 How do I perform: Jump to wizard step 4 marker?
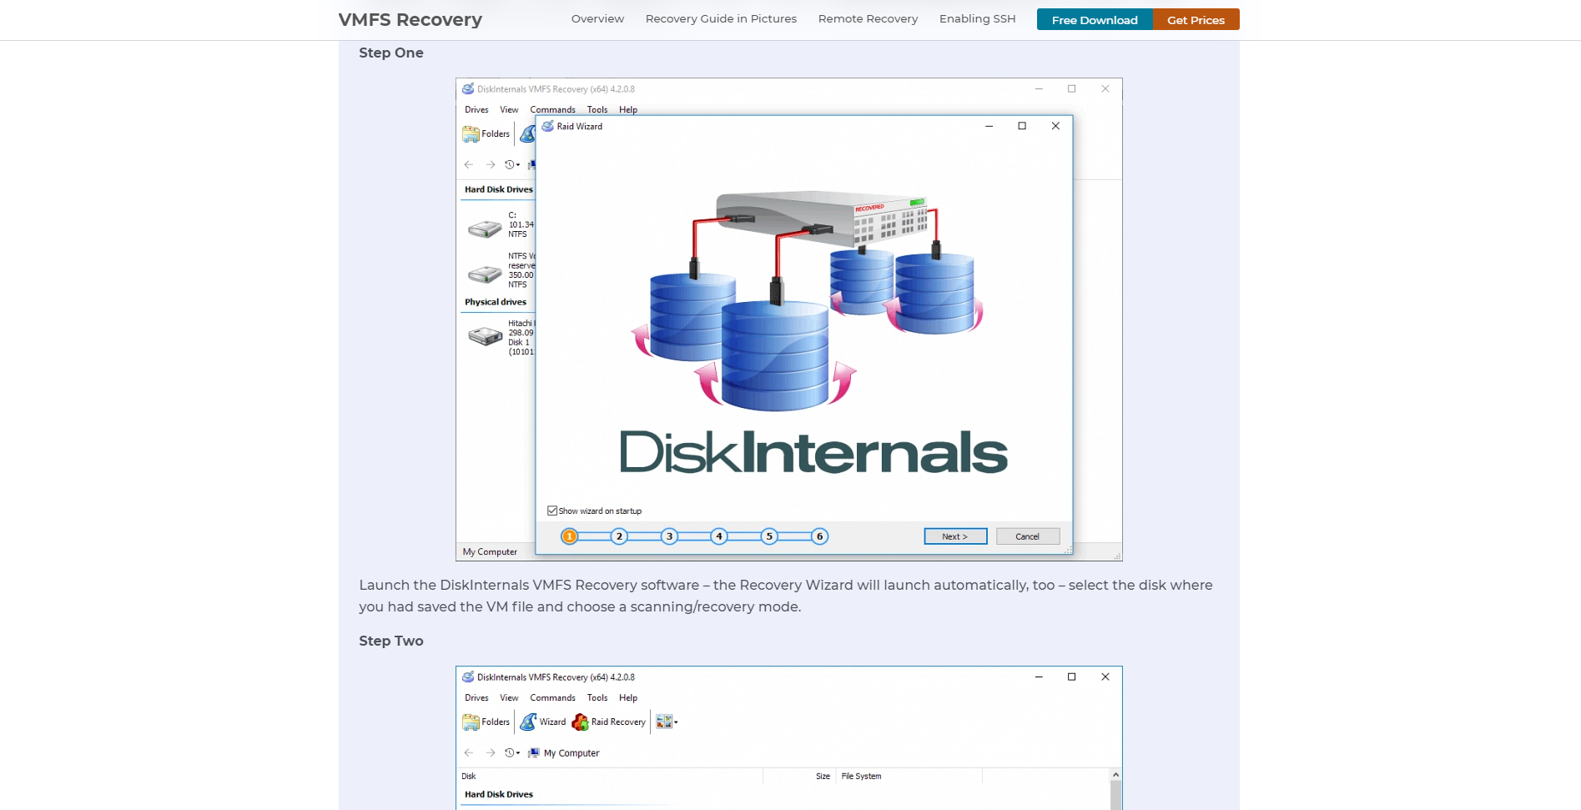[719, 536]
